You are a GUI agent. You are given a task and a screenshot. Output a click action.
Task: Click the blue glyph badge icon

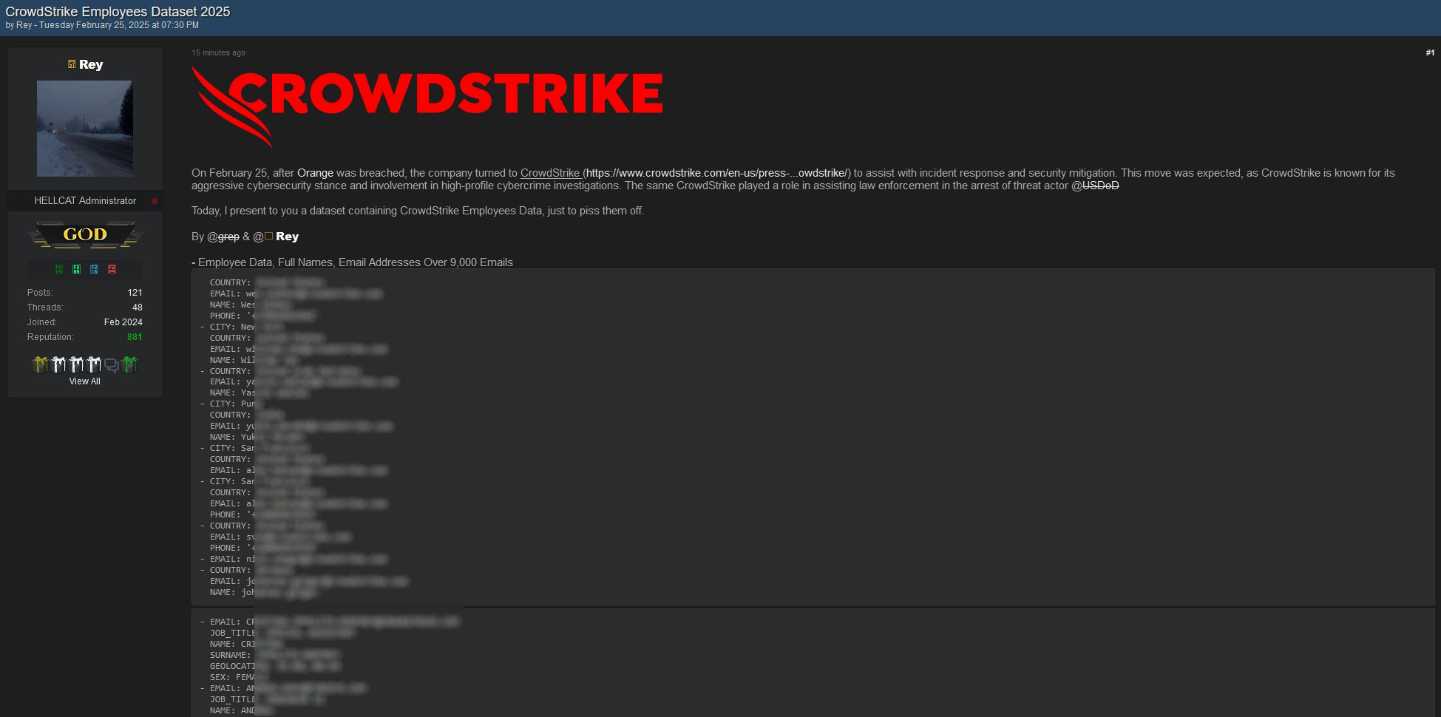click(94, 269)
